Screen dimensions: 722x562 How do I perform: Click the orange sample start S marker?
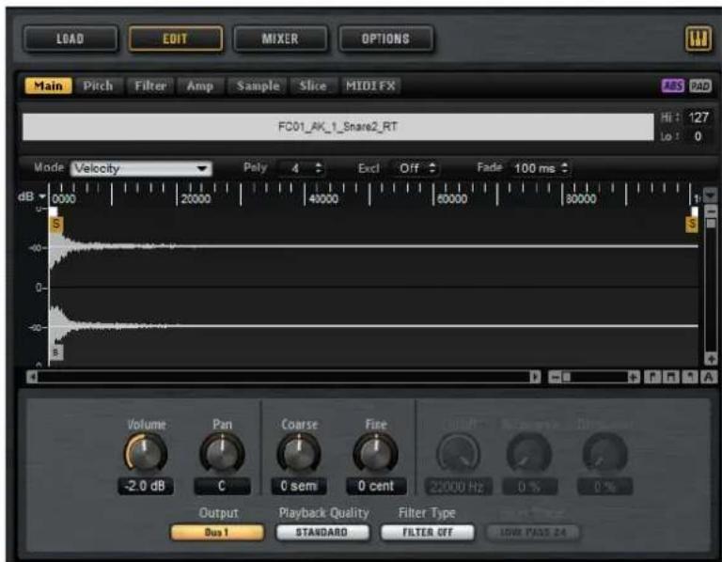56,225
